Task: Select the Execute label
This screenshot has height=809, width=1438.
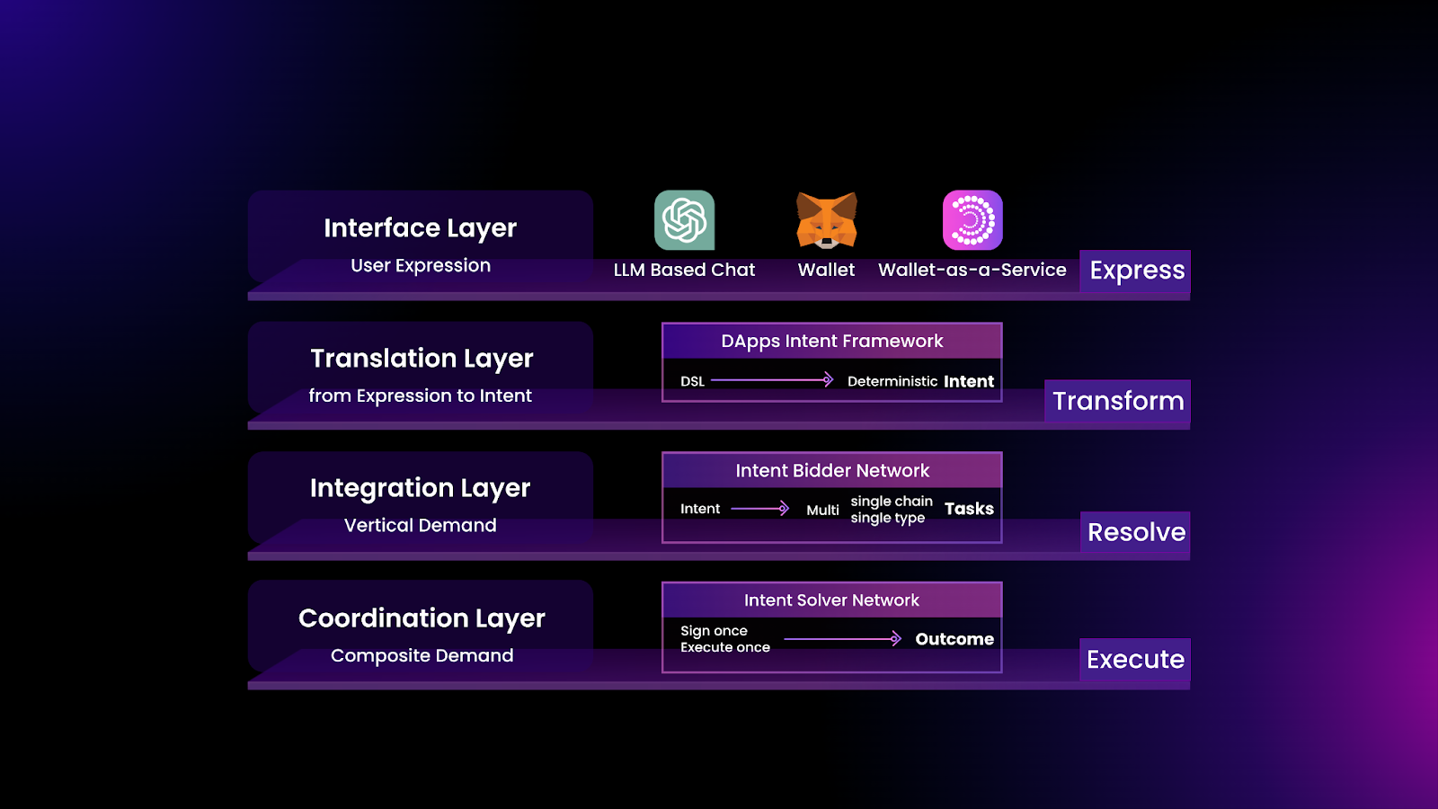Action: (1135, 660)
